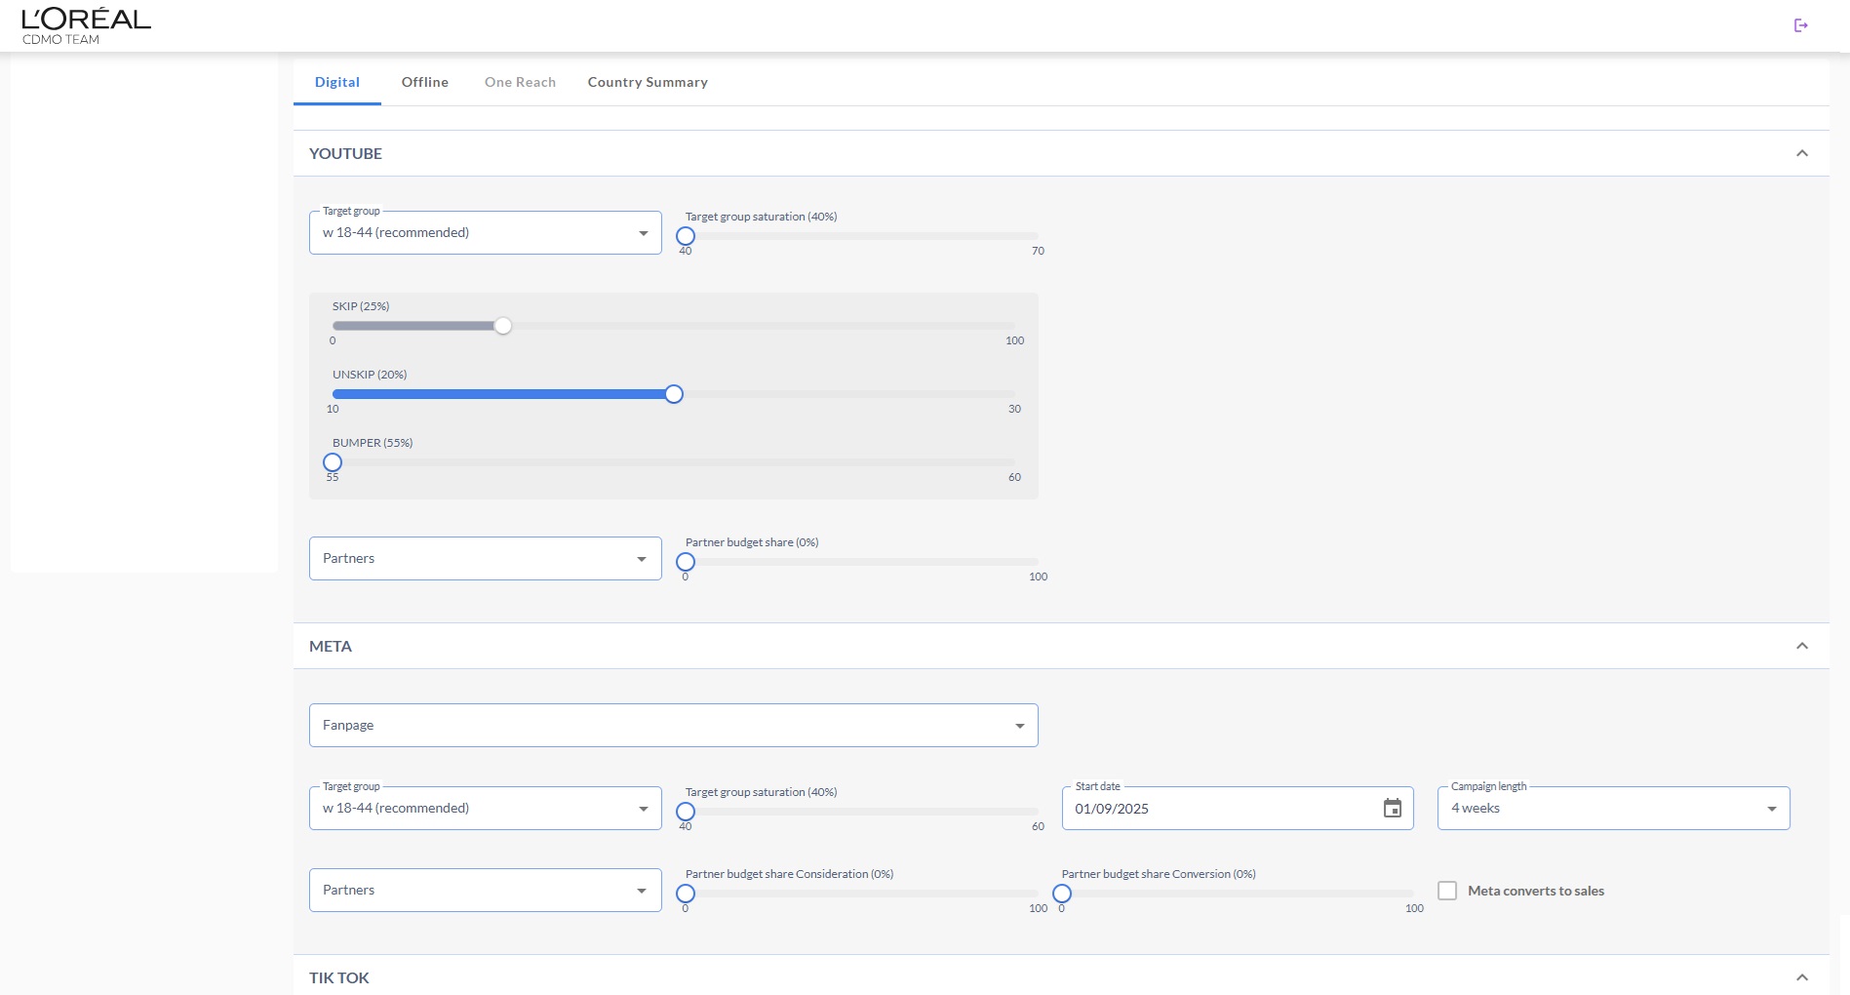1850x995 pixels.
Task: Click the BUMPER slider handle
Action: click(333, 462)
